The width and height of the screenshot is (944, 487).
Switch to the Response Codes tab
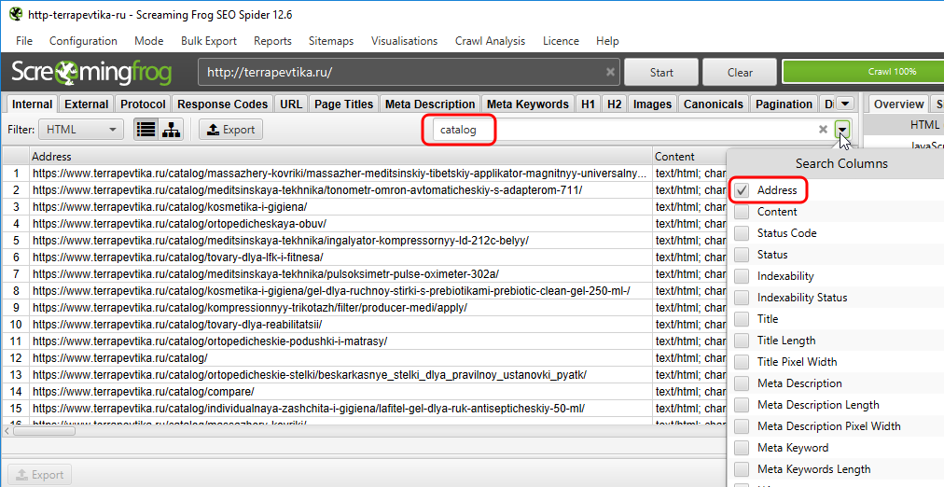pyautogui.click(x=223, y=104)
